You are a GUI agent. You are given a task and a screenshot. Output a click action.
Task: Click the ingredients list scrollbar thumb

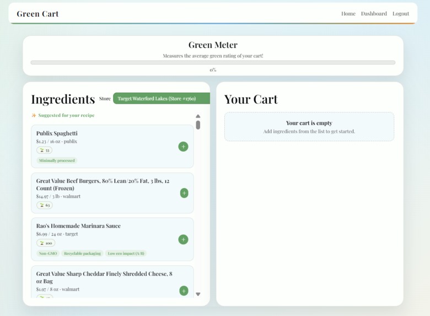198,125
